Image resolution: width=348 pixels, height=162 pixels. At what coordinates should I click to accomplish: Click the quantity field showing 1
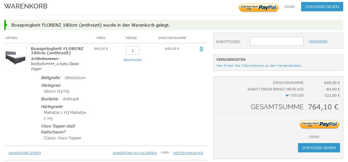133,50
